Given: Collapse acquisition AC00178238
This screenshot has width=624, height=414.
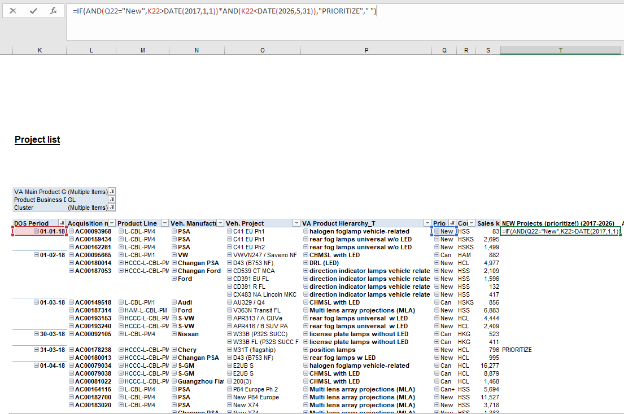Looking at the screenshot, I should tap(71, 350).
